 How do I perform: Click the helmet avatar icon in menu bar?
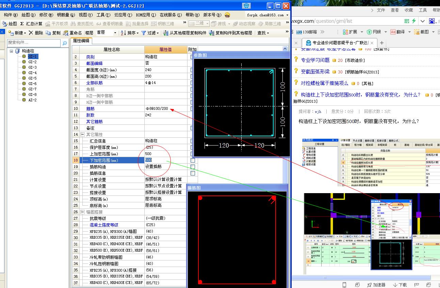pyautogui.click(x=227, y=15)
